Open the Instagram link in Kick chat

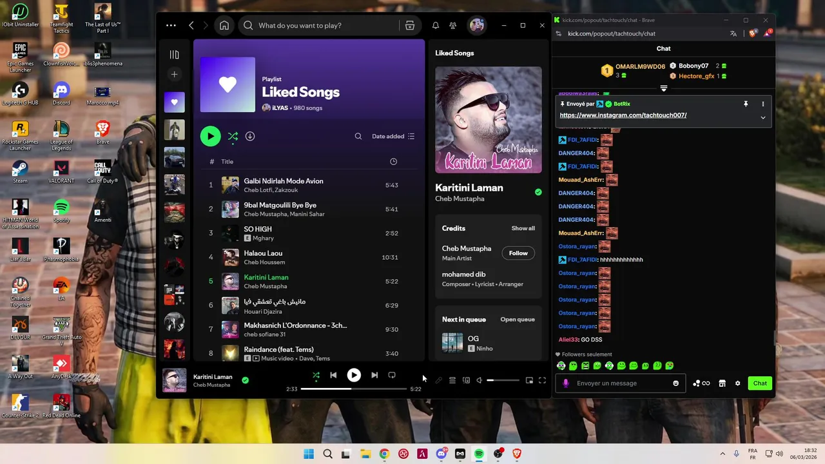point(623,115)
